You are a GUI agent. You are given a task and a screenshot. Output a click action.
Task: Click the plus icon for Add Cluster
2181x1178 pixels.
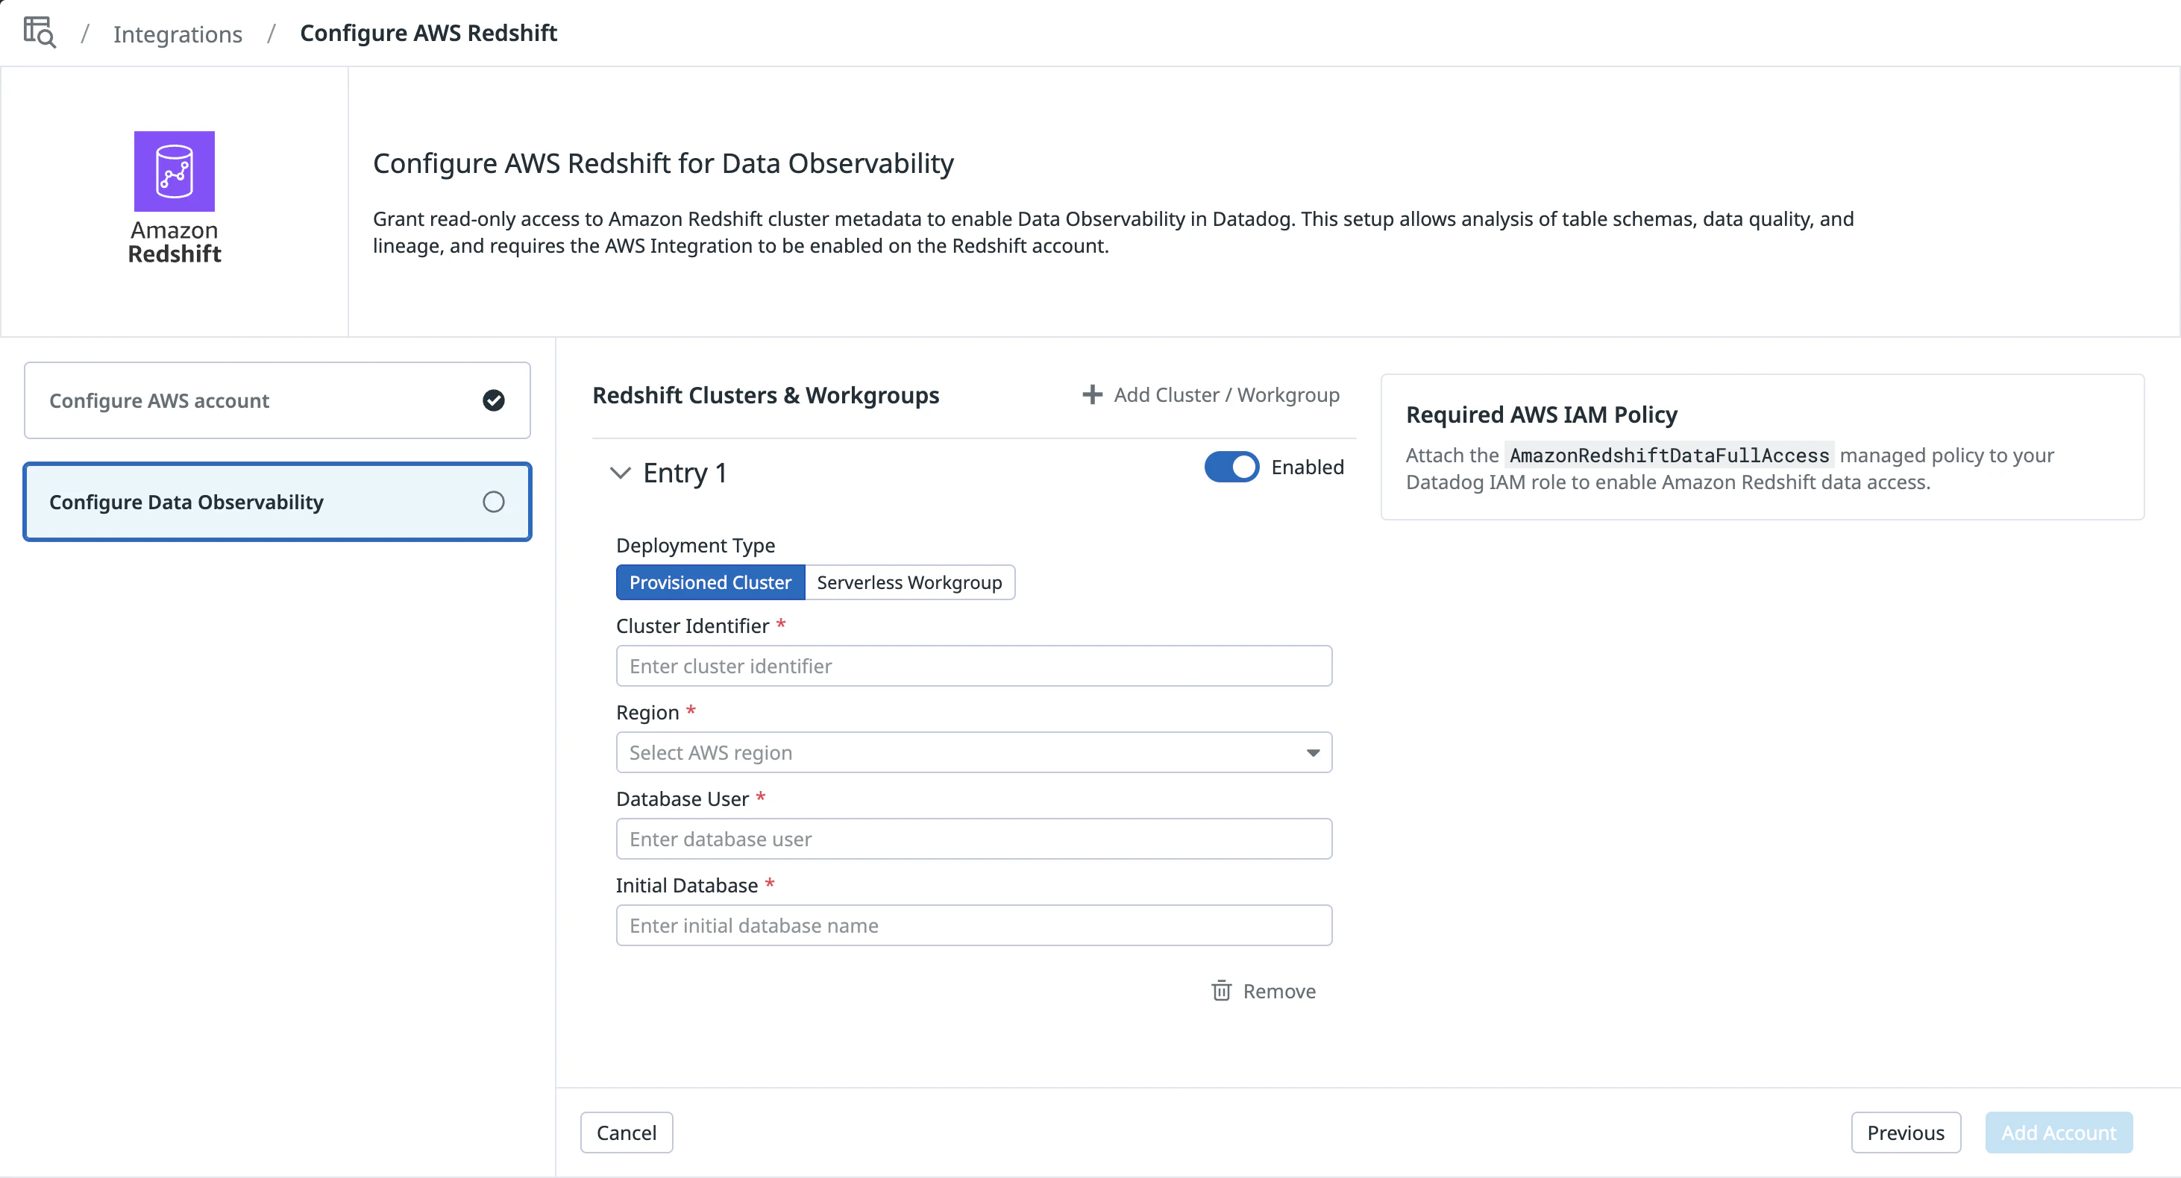coord(1092,394)
